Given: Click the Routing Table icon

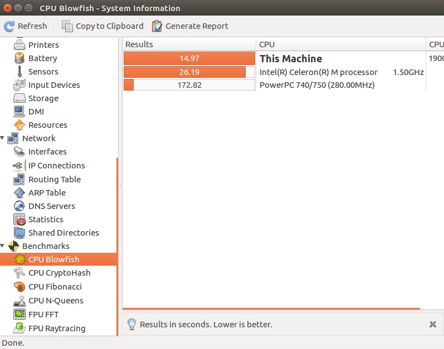Looking at the screenshot, I should 19,180.
